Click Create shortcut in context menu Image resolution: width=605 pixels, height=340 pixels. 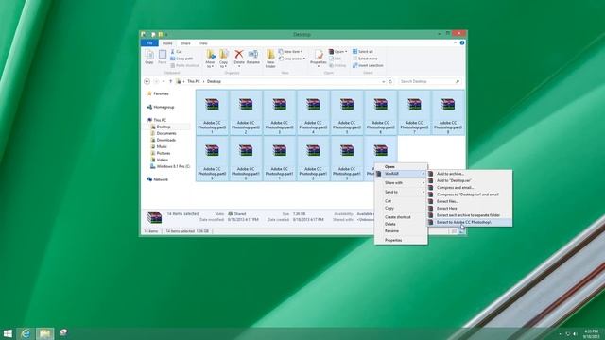[x=401, y=217]
